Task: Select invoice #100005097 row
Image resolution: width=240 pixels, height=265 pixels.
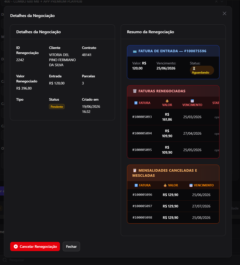Action: point(173,206)
